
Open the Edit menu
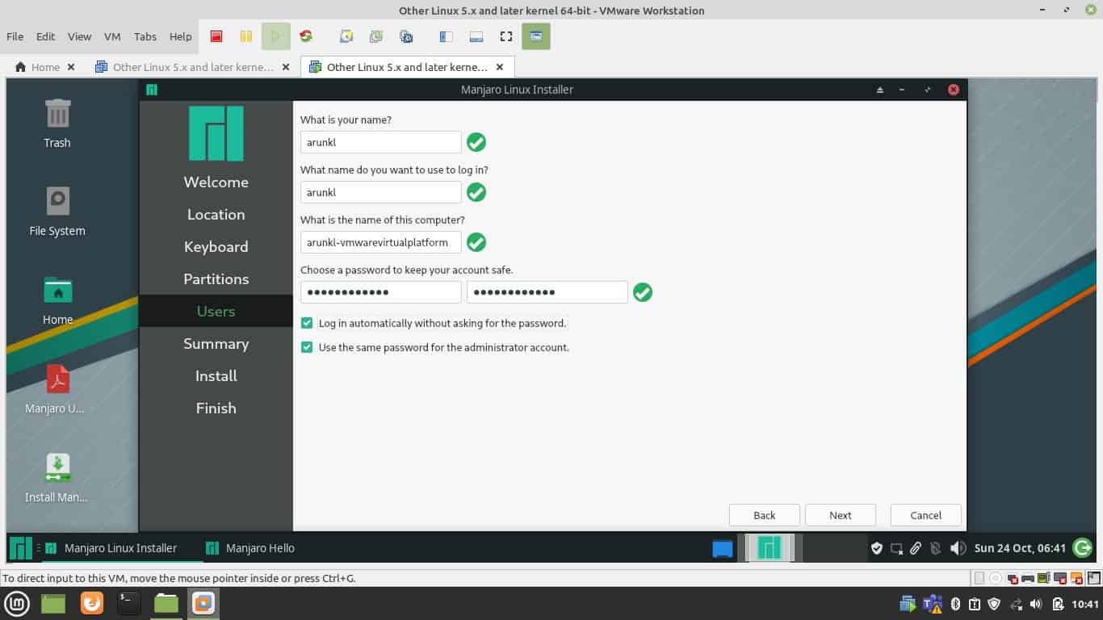pos(46,36)
